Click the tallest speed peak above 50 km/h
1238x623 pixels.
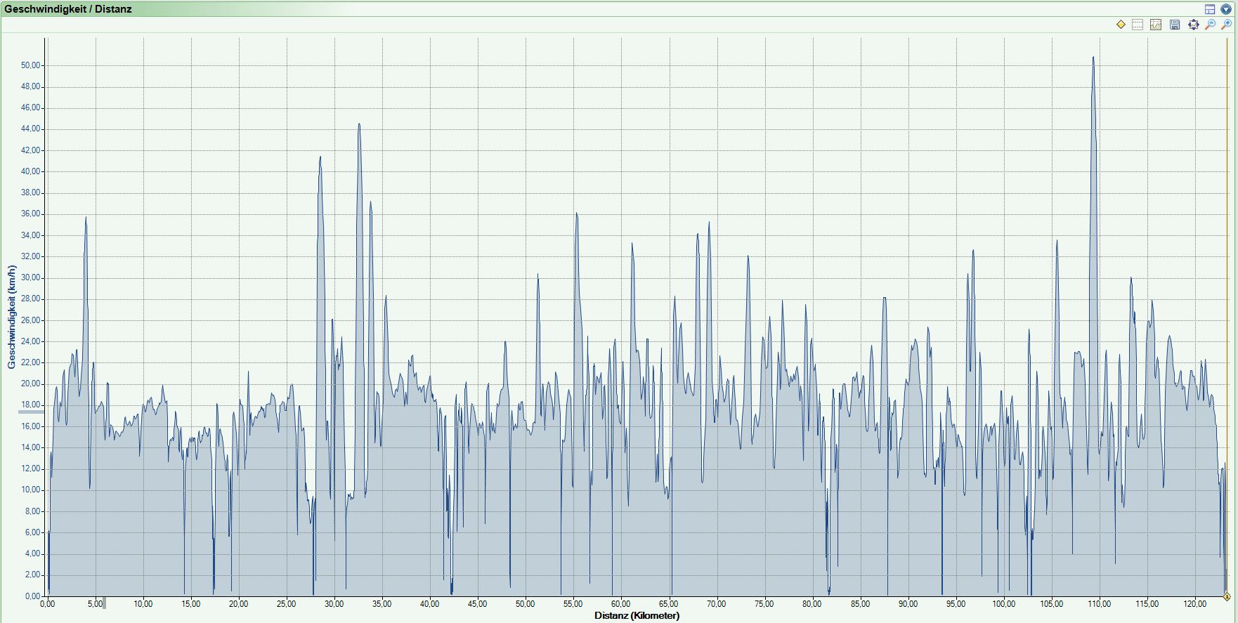pos(1093,58)
